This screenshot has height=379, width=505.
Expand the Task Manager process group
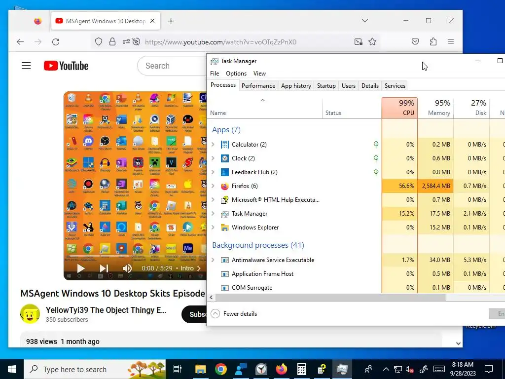(213, 214)
